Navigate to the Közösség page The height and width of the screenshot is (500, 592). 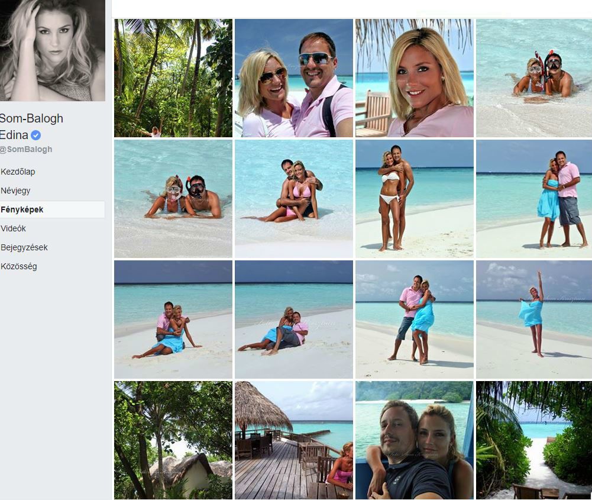(19, 266)
